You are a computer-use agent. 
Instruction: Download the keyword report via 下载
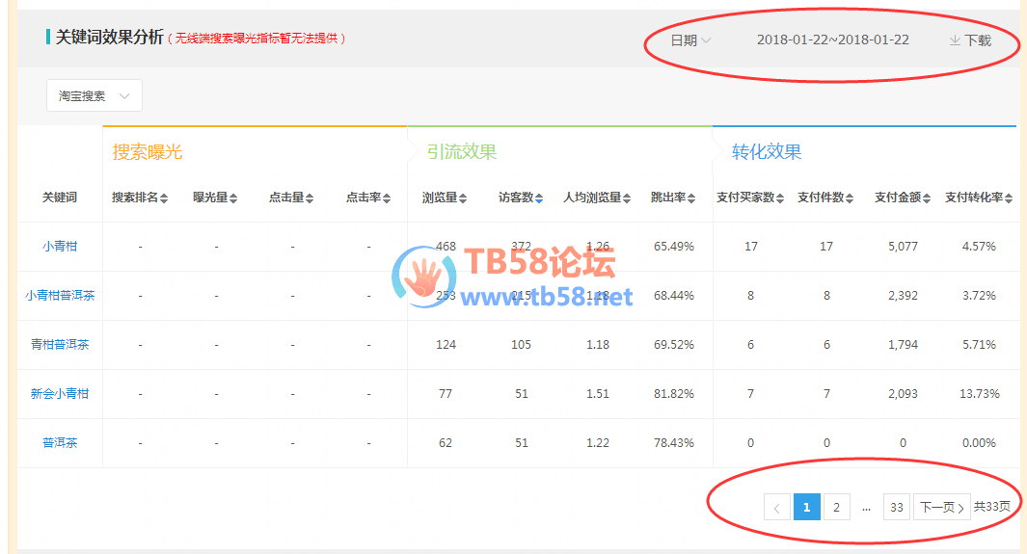click(x=970, y=40)
